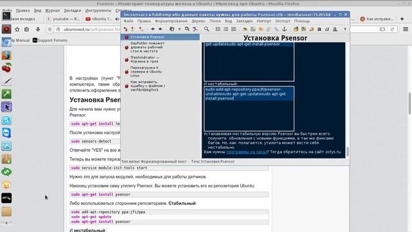Select the 'Как исправить ошибку с файлом' node

coord(147,86)
